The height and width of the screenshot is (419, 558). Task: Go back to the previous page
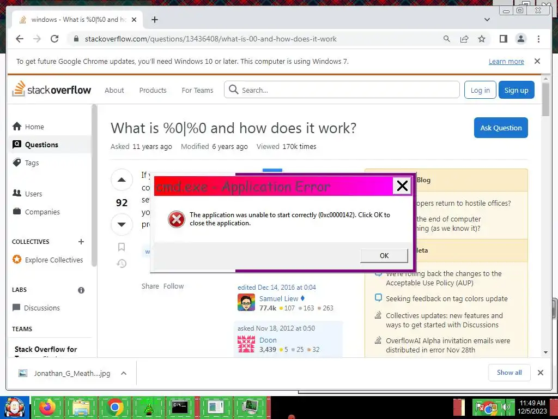point(20,39)
